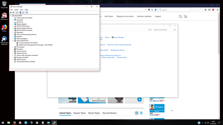
Task: Open the Support menu on HP site
Action: click(158, 16)
